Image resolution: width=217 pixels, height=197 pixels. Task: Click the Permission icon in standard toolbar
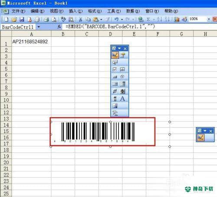(x=30, y=19)
